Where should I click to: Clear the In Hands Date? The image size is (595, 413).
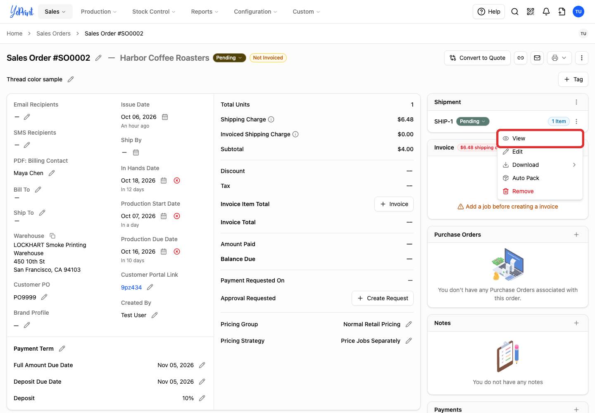click(177, 180)
